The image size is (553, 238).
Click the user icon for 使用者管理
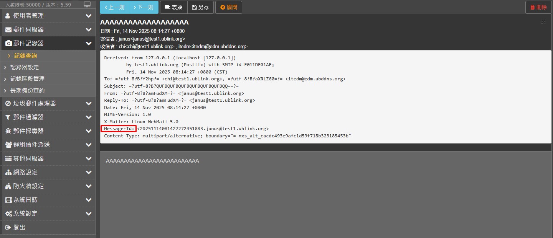coord(8,16)
